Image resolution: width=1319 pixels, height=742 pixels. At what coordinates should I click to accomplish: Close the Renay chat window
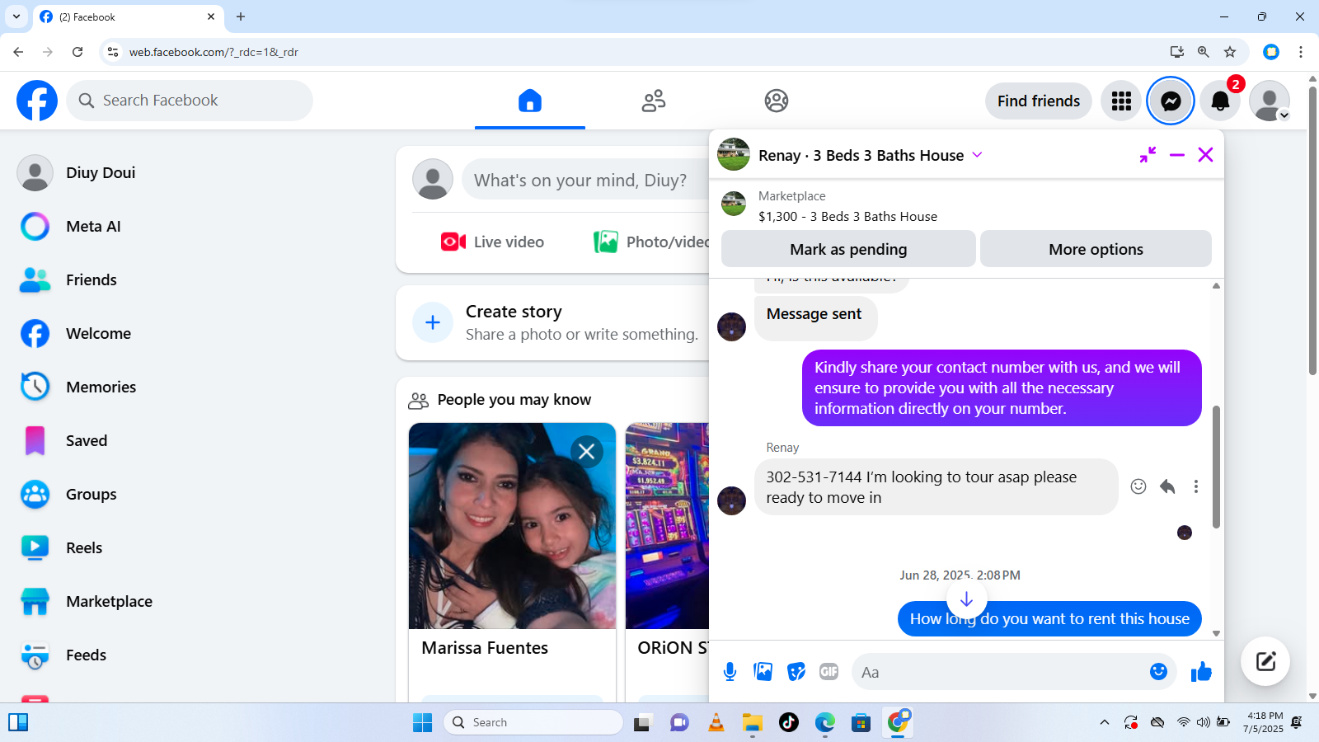click(1205, 154)
